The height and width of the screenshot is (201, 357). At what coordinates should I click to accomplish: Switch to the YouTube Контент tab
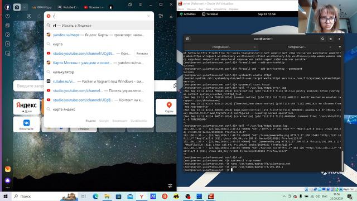point(94,7)
